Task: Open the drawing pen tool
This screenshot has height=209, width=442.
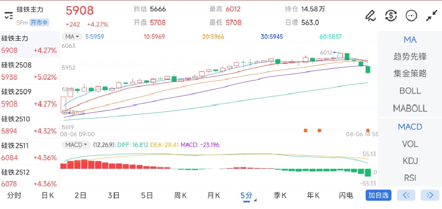Action: coord(370,15)
